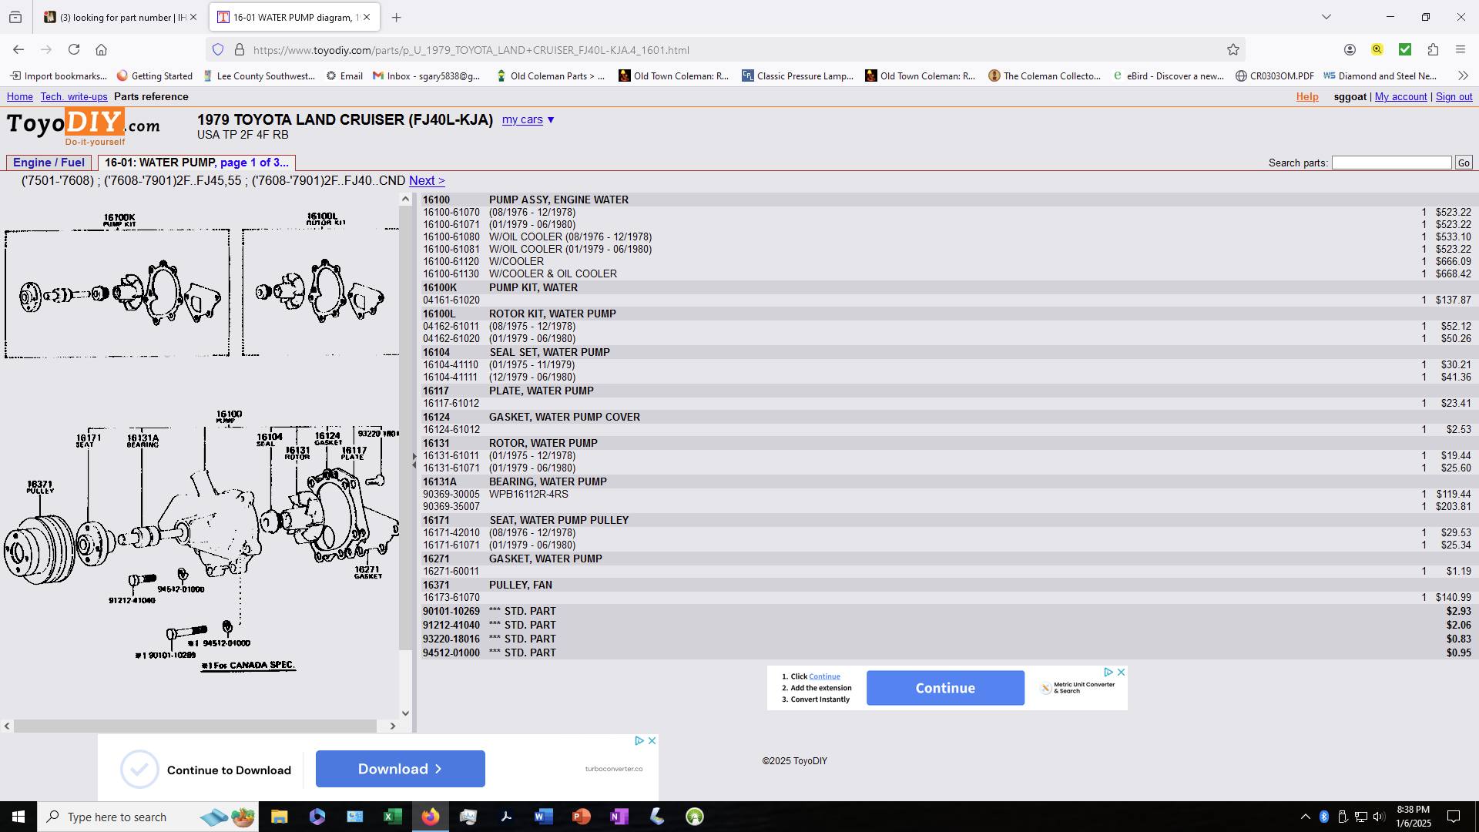Open PowerPoint from the taskbar
Screen dimensions: 1479x832
click(581, 817)
